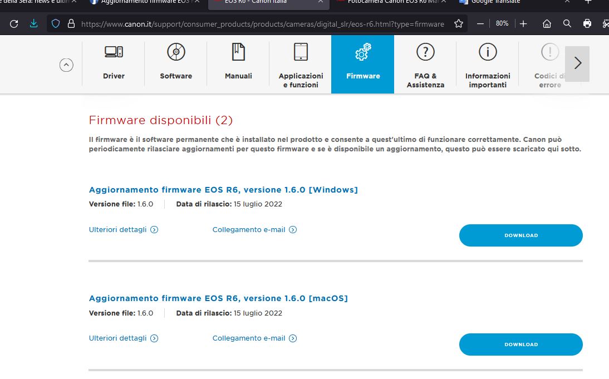Select the Firmware category
The height and width of the screenshot is (379, 609).
tap(363, 64)
